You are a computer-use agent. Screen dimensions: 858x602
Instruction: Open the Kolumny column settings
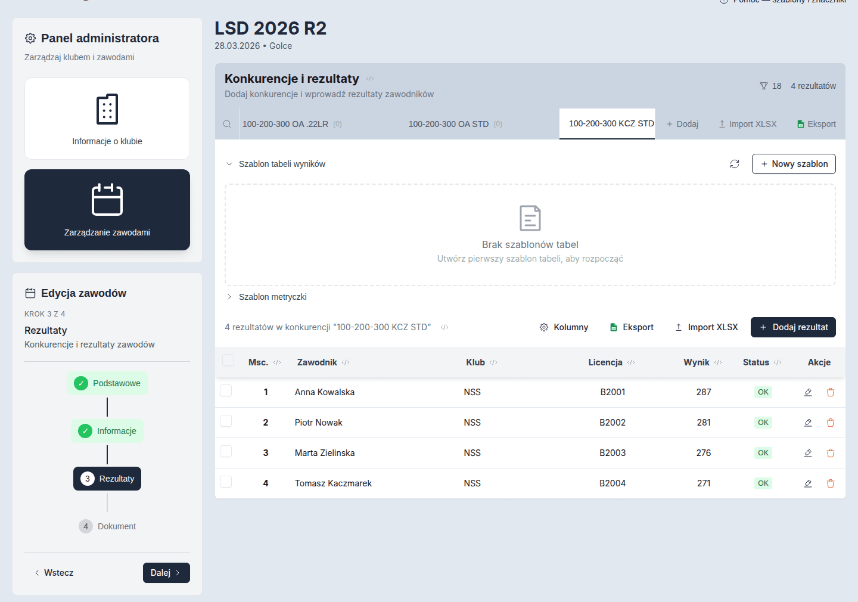click(564, 327)
